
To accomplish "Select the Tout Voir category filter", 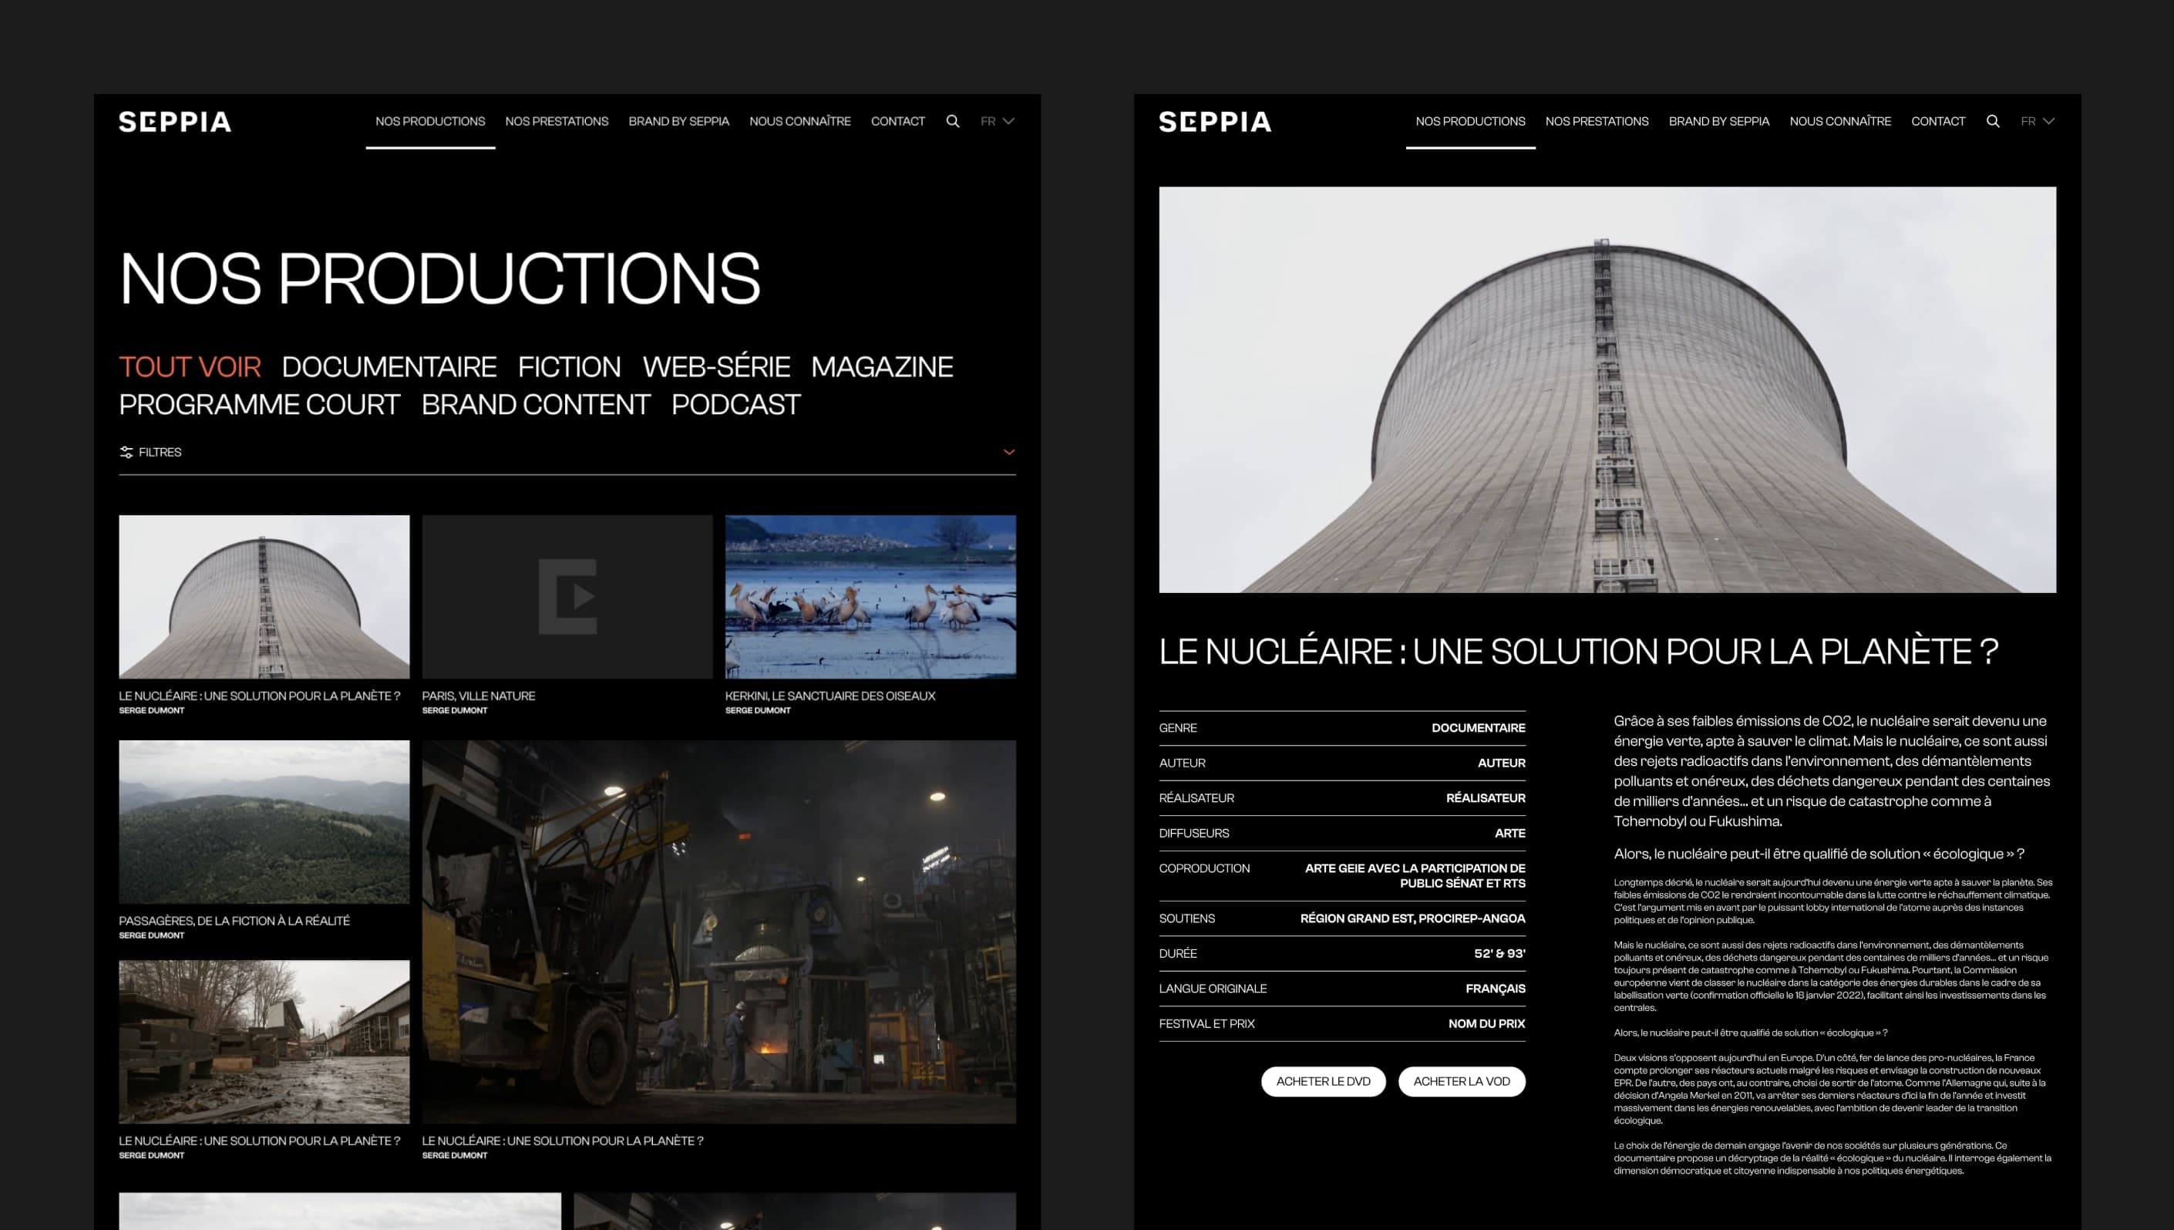I will (x=190, y=366).
